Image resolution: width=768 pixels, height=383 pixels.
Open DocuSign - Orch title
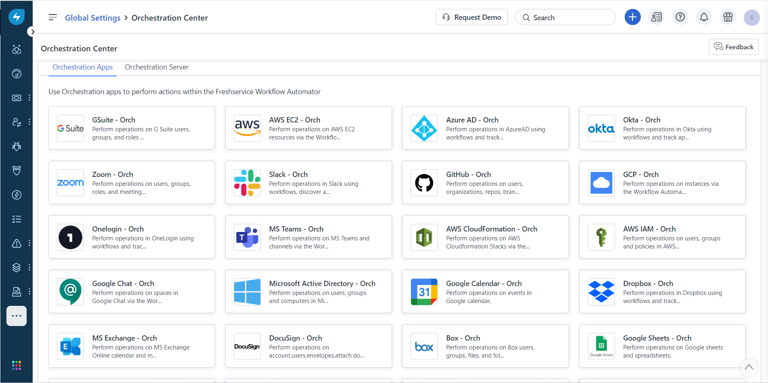[296, 338]
